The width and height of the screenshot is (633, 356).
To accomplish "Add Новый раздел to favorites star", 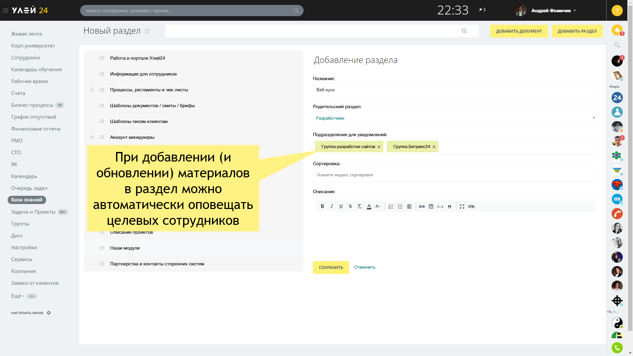I will point(147,31).
